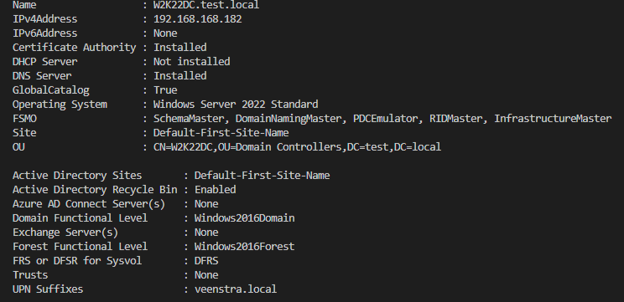Click the UPN suffix veenstra.local
Image resolution: width=624 pixels, height=302 pixels.
236,289
